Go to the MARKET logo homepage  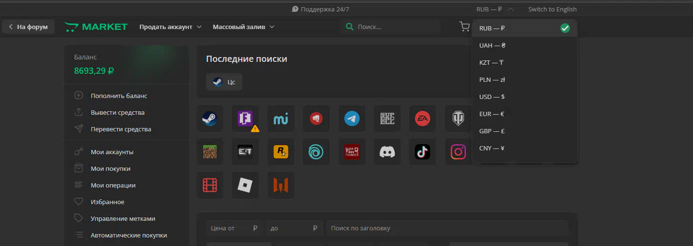click(96, 27)
